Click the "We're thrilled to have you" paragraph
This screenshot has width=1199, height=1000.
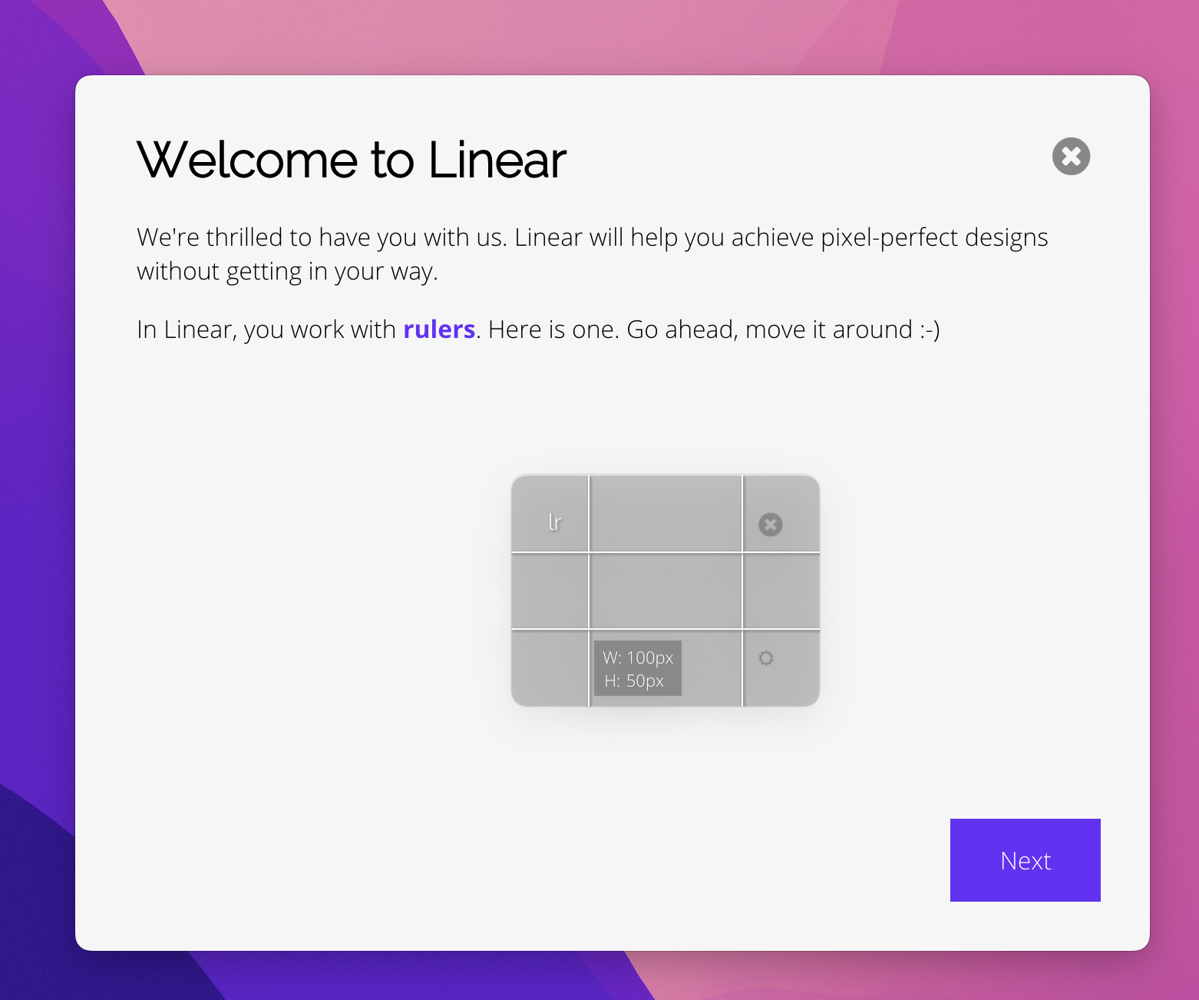pyautogui.click(x=593, y=254)
